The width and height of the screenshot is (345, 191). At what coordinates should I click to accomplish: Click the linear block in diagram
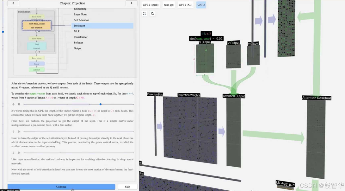coord(37,64)
